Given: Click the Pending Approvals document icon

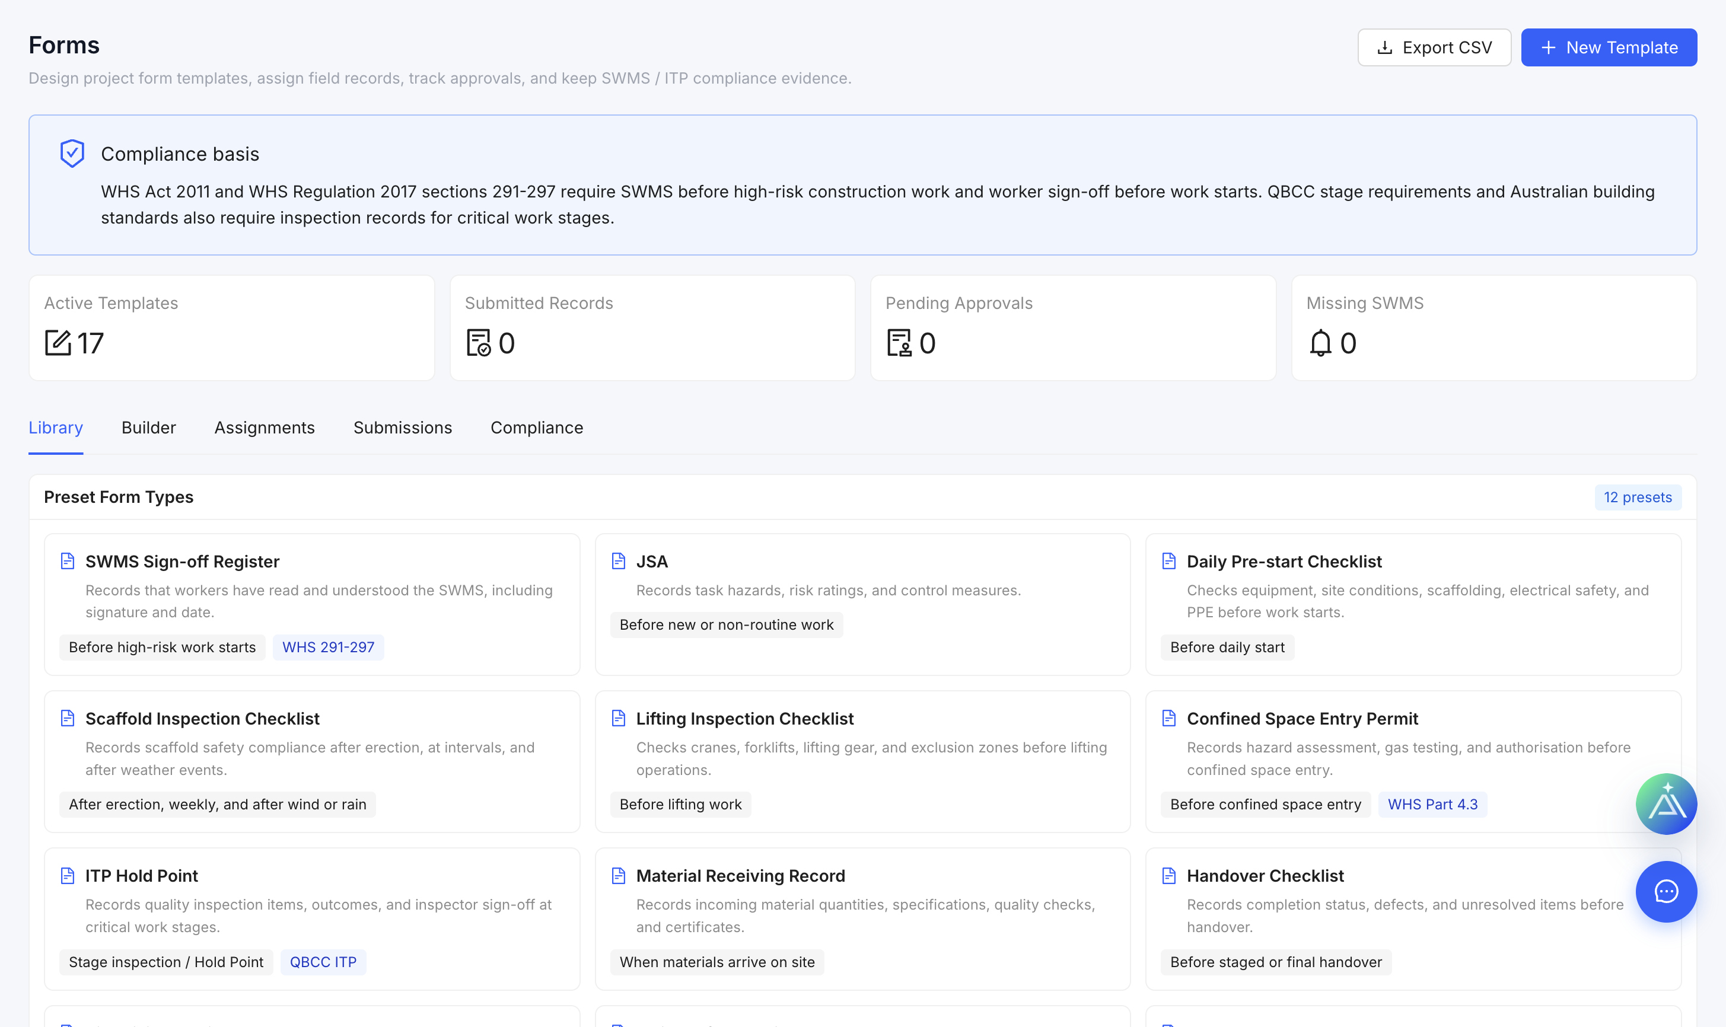Looking at the screenshot, I should pyautogui.click(x=899, y=343).
